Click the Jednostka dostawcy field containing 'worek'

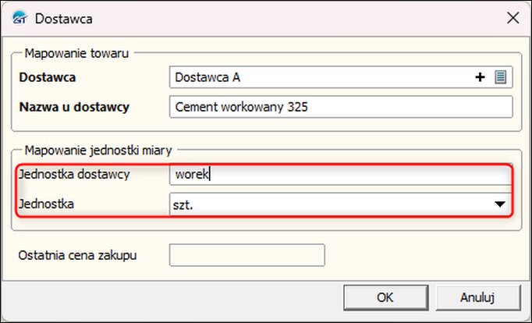click(x=341, y=175)
